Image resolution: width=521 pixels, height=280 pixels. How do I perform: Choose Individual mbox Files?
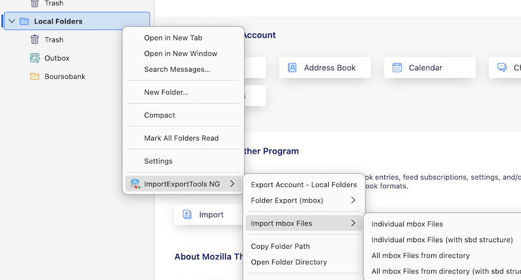coord(407,224)
